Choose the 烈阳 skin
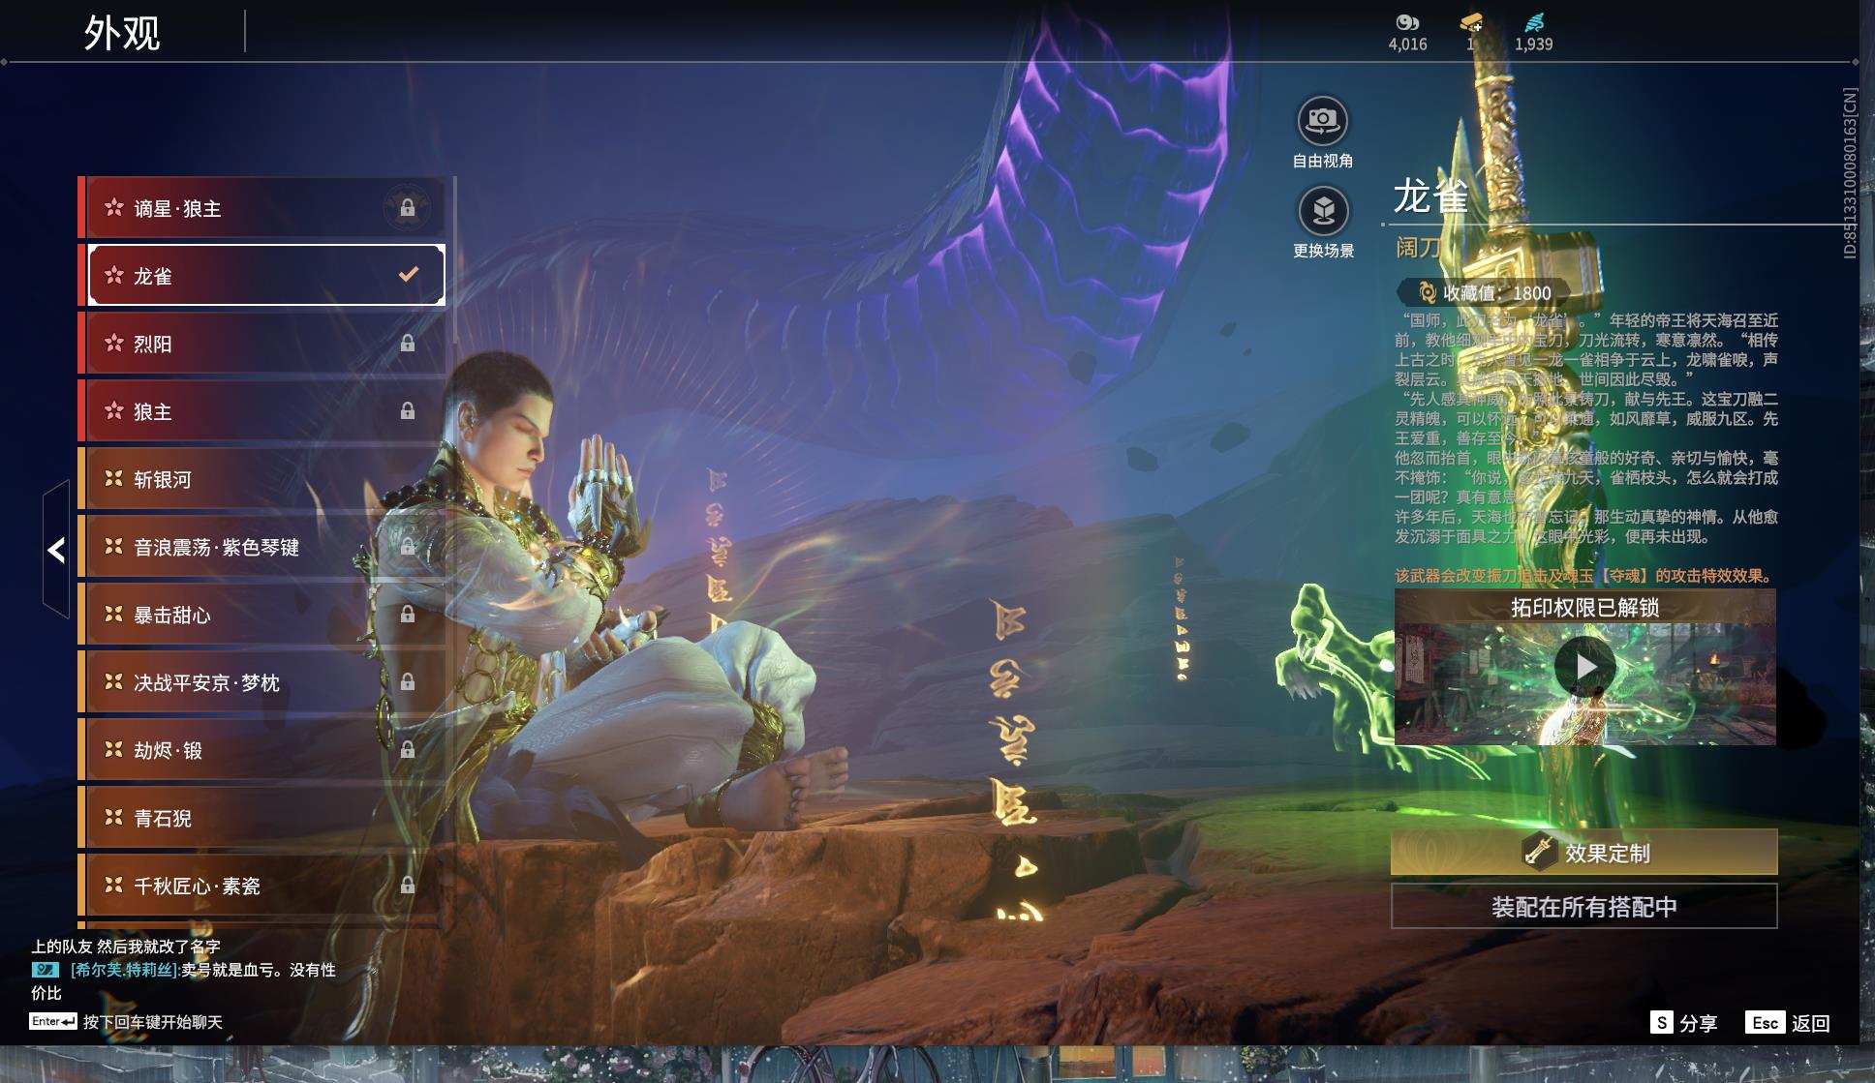The image size is (1875, 1083). pos(261,344)
